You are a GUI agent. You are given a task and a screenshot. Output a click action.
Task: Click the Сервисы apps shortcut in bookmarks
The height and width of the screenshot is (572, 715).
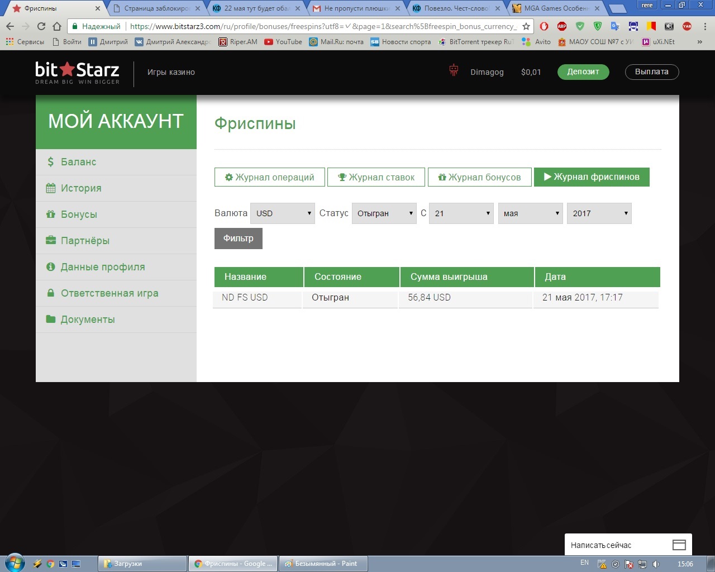click(x=25, y=42)
